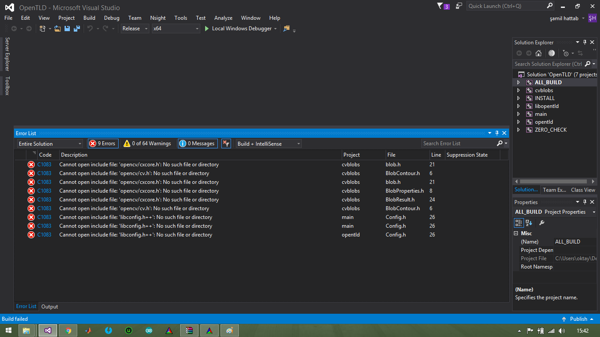Open the Analyze menu
The width and height of the screenshot is (600, 337).
[223, 18]
